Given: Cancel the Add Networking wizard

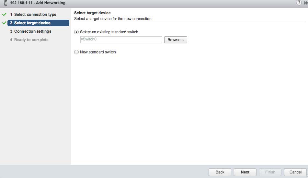Looking at the screenshot, I should point(295,172).
